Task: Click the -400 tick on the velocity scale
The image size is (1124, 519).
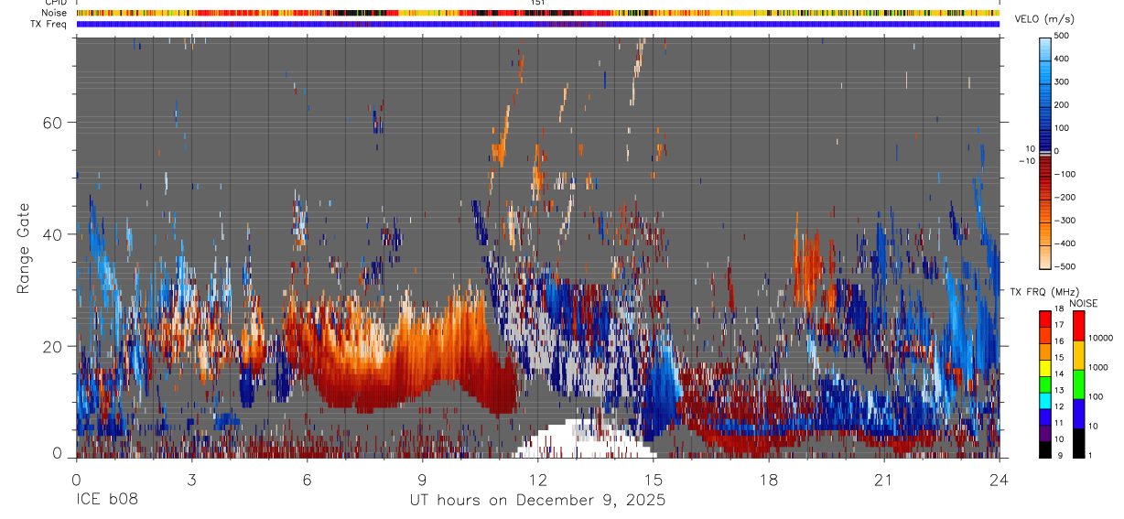Action: pyautogui.click(x=1067, y=243)
